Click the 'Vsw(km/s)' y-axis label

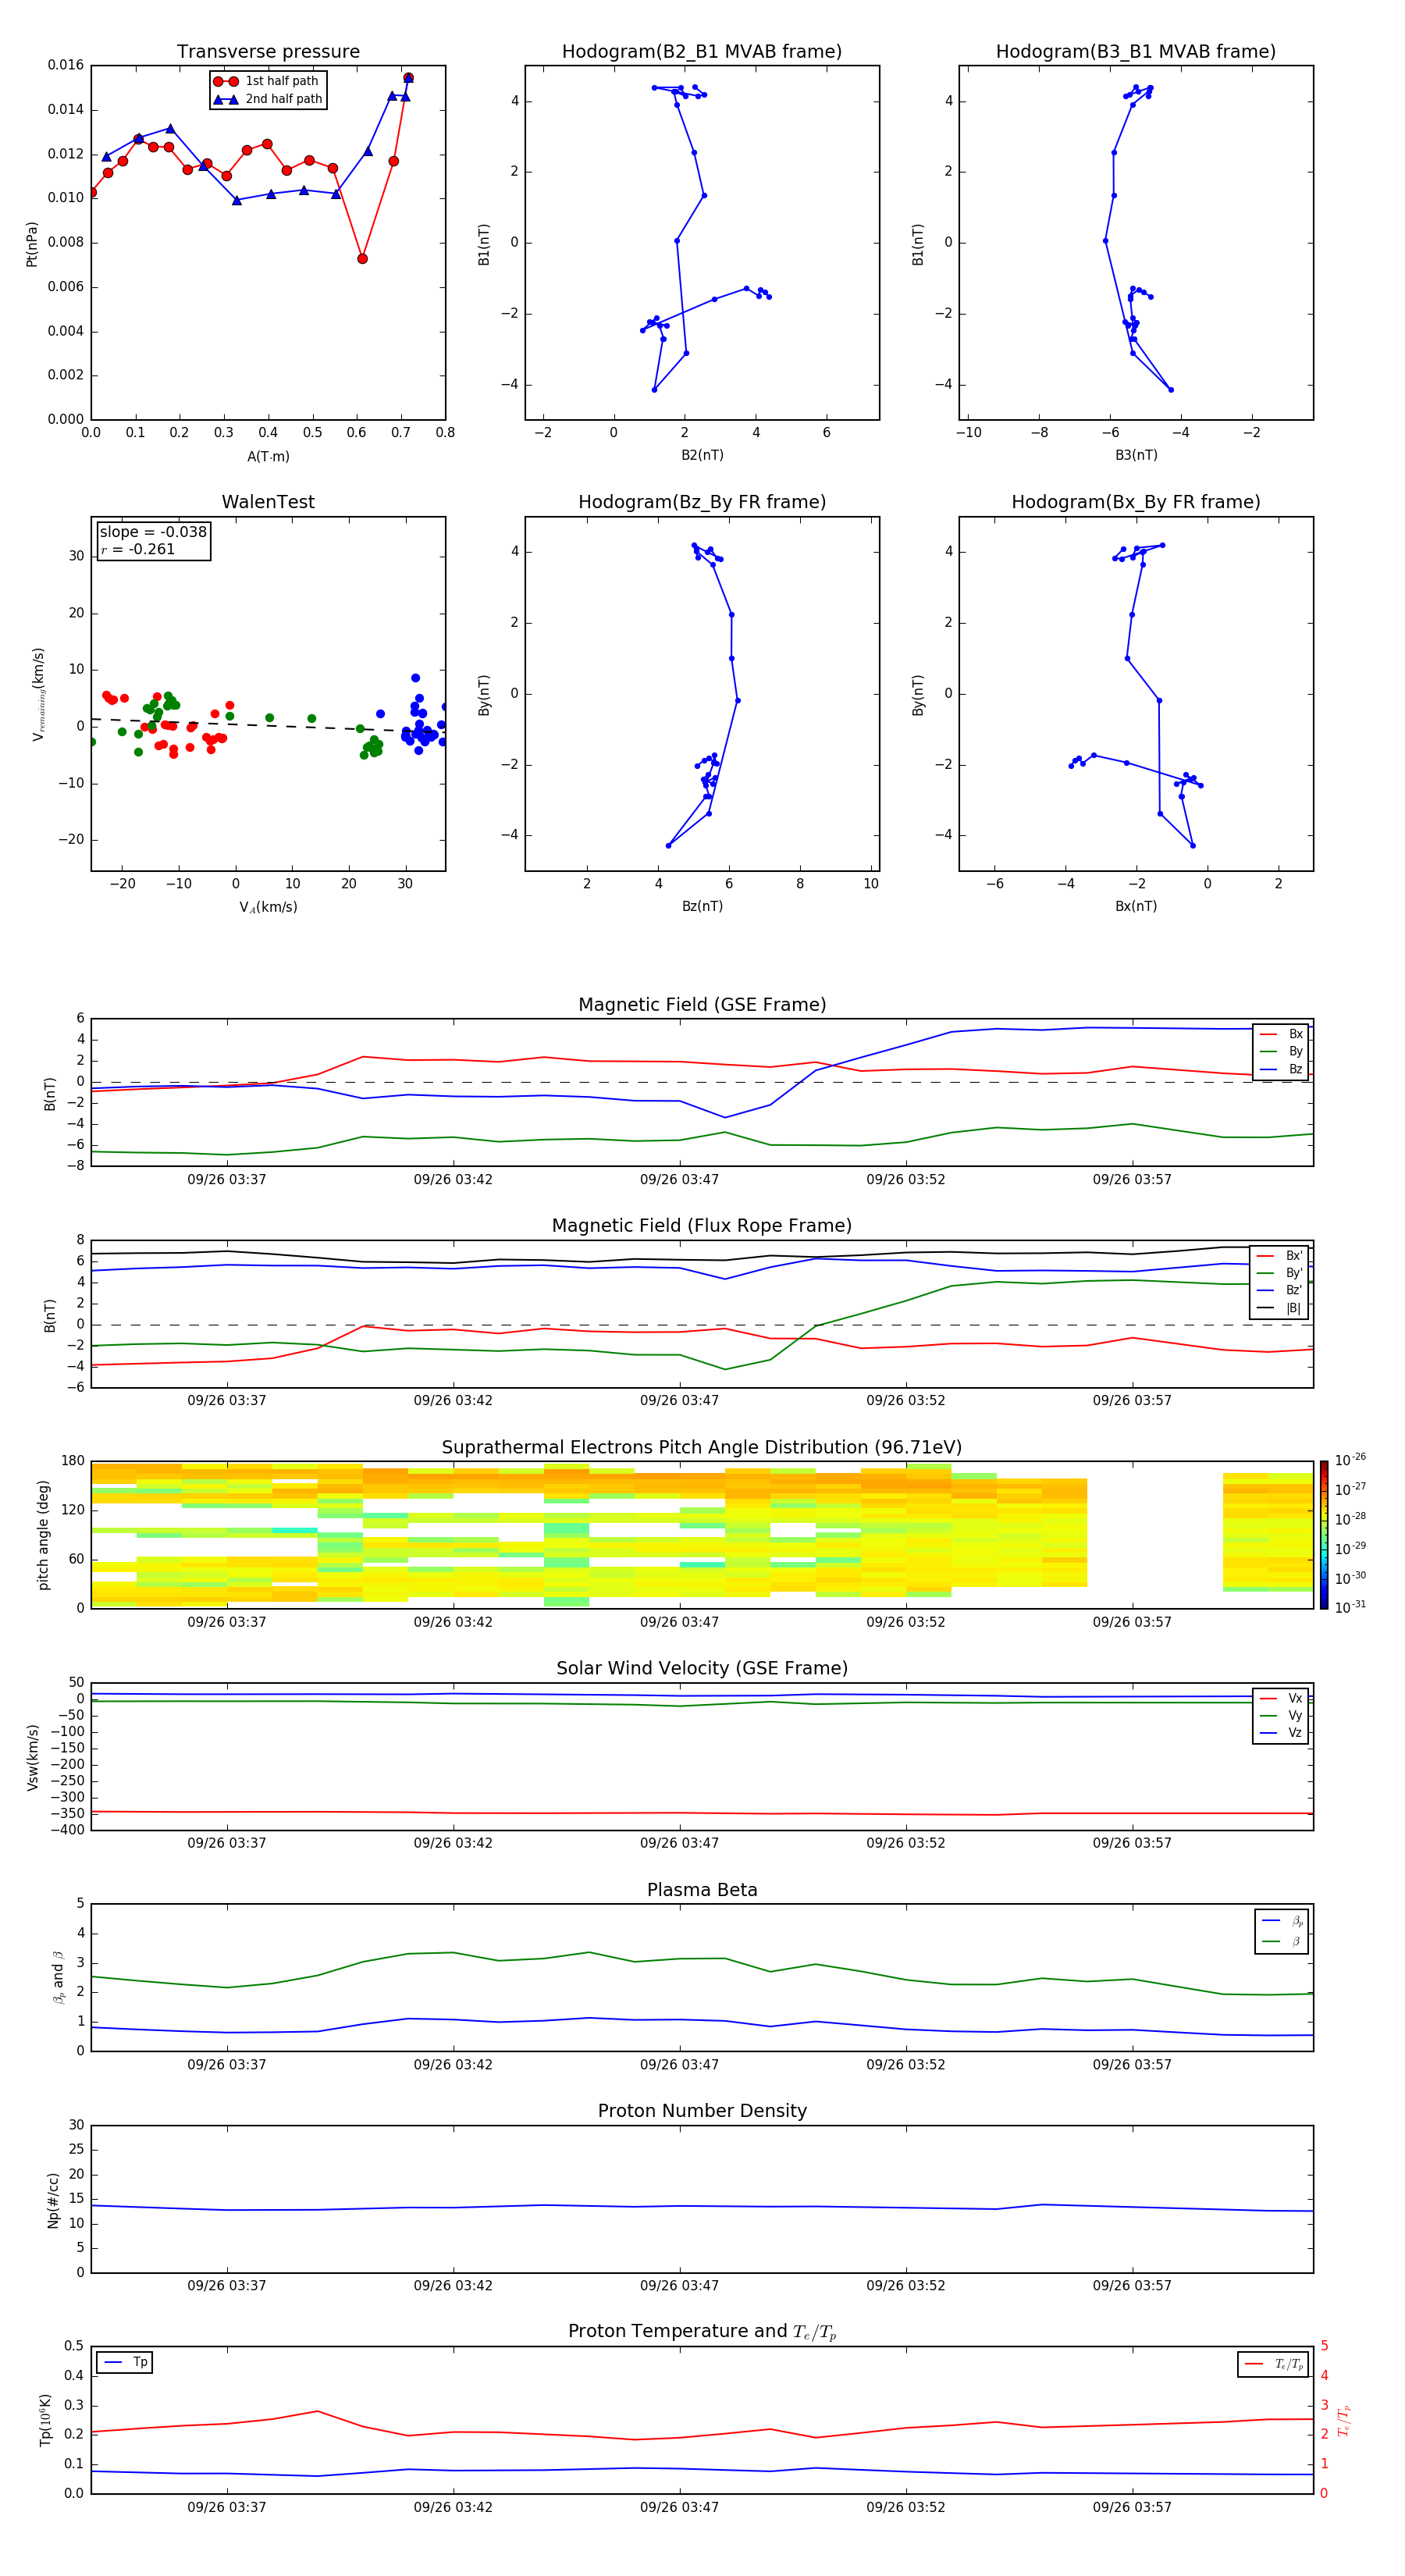pyautogui.click(x=33, y=1757)
